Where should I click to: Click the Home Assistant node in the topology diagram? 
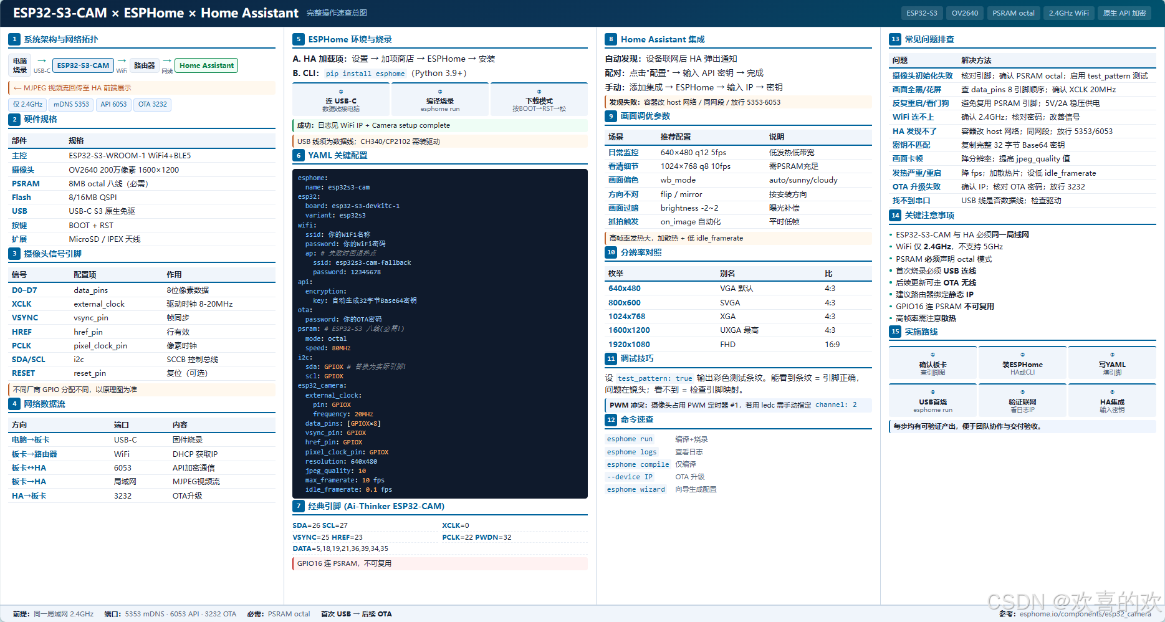coord(206,65)
